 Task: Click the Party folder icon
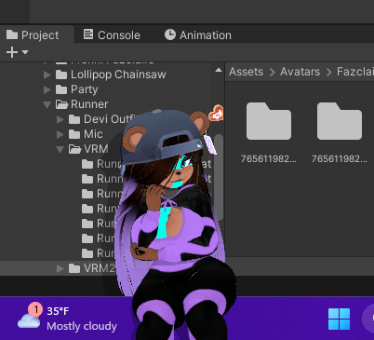(61, 89)
